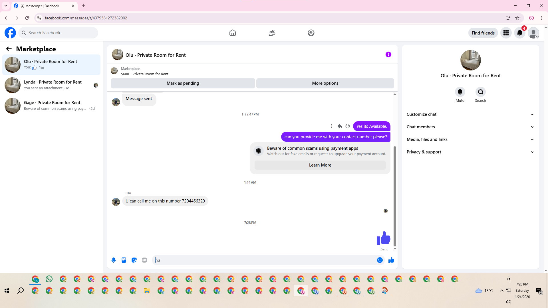Open Facebook notifications bell
The image size is (548, 308).
click(520, 33)
